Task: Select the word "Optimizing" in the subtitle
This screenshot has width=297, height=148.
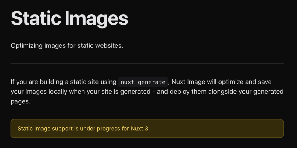Action: point(26,46)
